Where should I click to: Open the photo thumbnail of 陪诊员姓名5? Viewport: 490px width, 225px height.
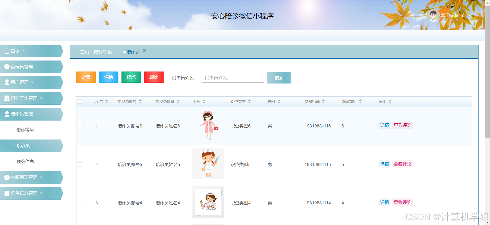[x=208, y=163]
